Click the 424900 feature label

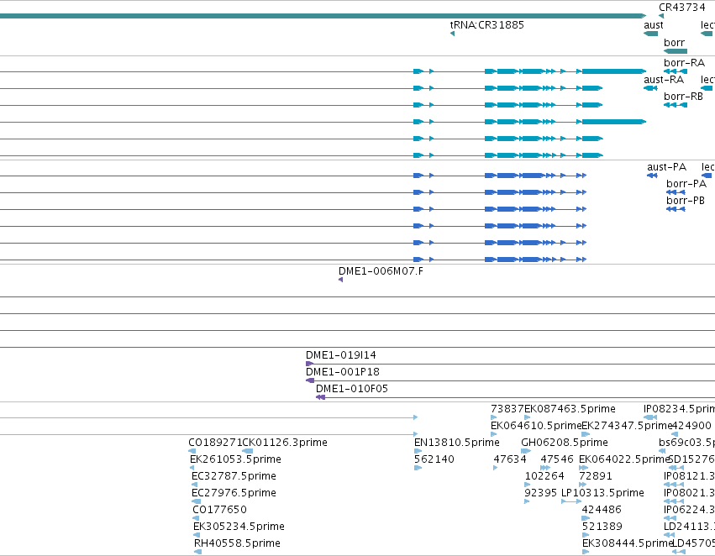pos(691,426)
